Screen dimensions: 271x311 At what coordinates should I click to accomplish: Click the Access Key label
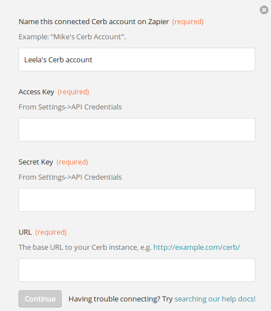pyautogui.click(x=36, y=92)
